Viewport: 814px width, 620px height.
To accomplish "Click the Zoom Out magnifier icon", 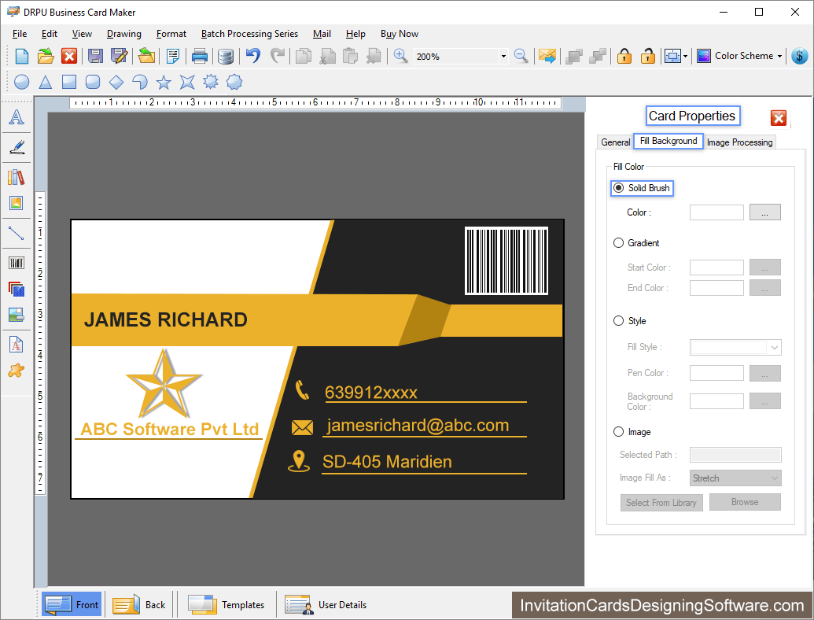I will [x=521, y=56].
